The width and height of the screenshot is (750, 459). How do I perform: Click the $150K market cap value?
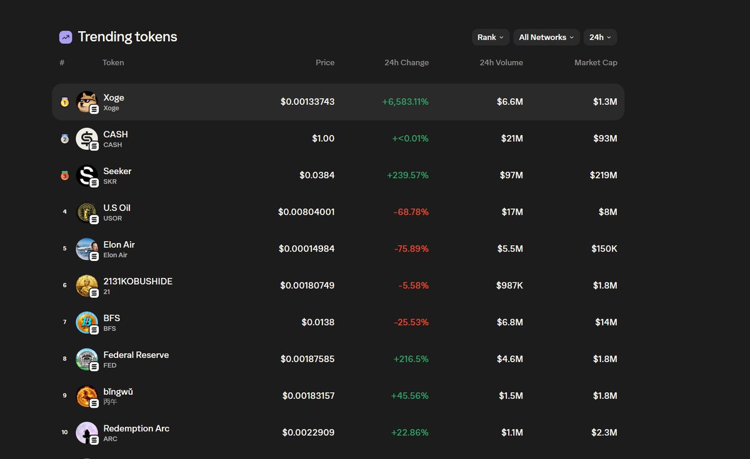pos(604,249)
